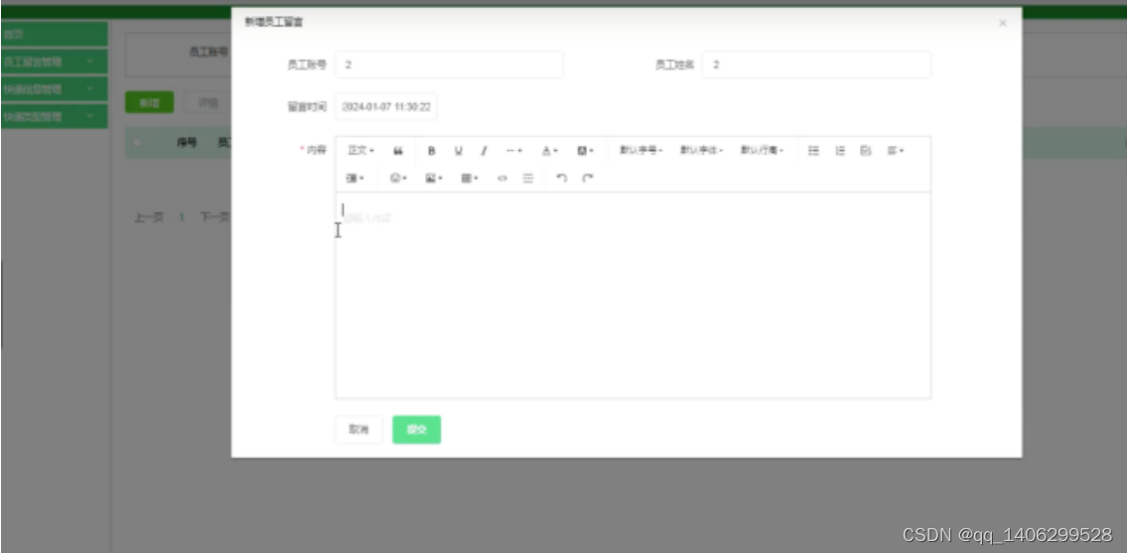1128x555 pixels.
Task: Insert a code block
Action: [x=502, y=179]
